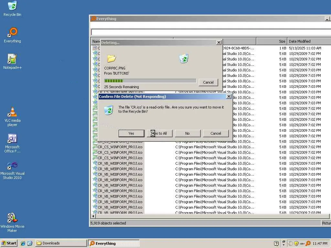Open the yellow security shield tray icon
331x248 pixels.
pyautogui.click(x=296, y=243)
